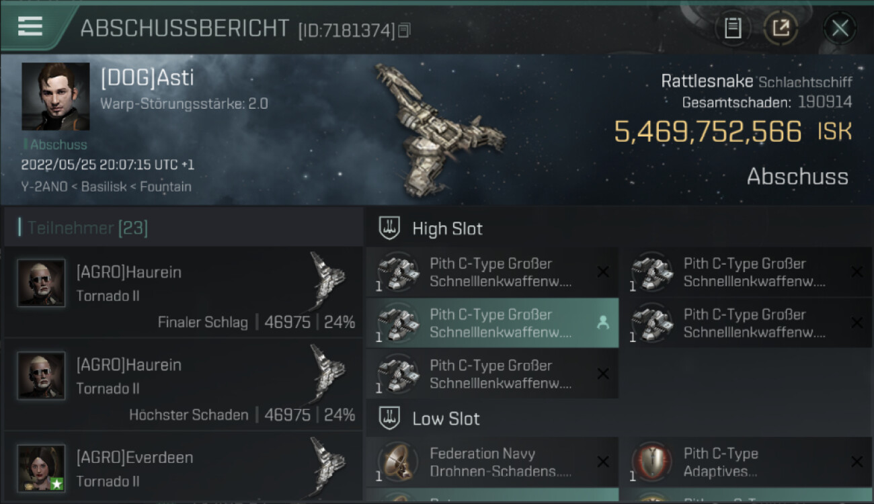Toggle X mark on Federation Navy module row
The height and width of the screenshot is (504, 874).
[603, 462]
